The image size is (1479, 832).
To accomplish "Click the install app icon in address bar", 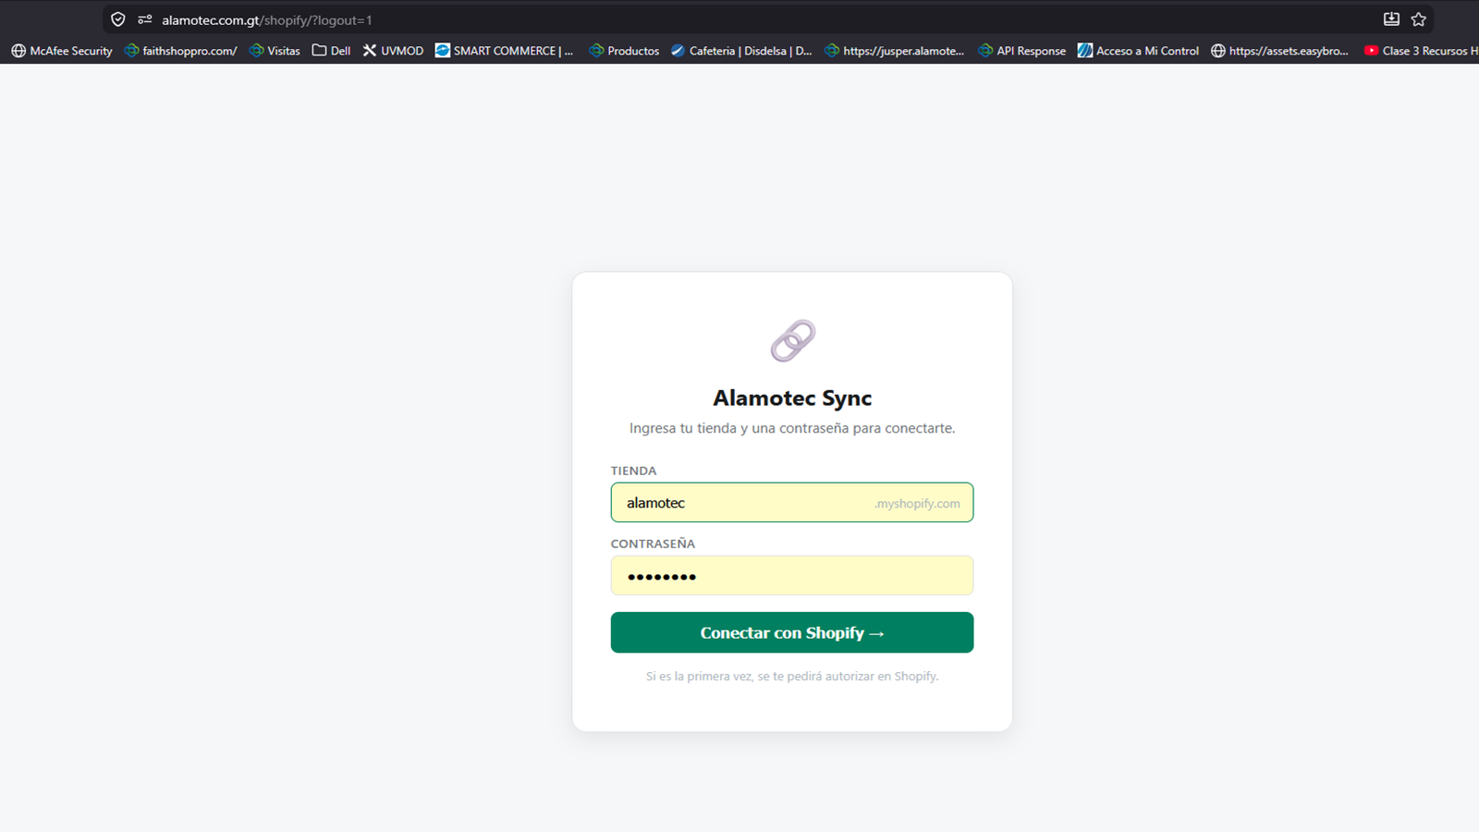I will [1391, 19].
